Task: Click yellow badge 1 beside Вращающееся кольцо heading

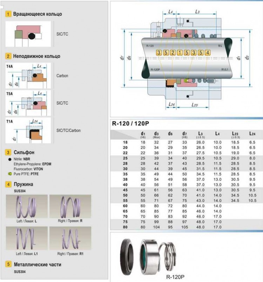Action: tap(8, 14)
